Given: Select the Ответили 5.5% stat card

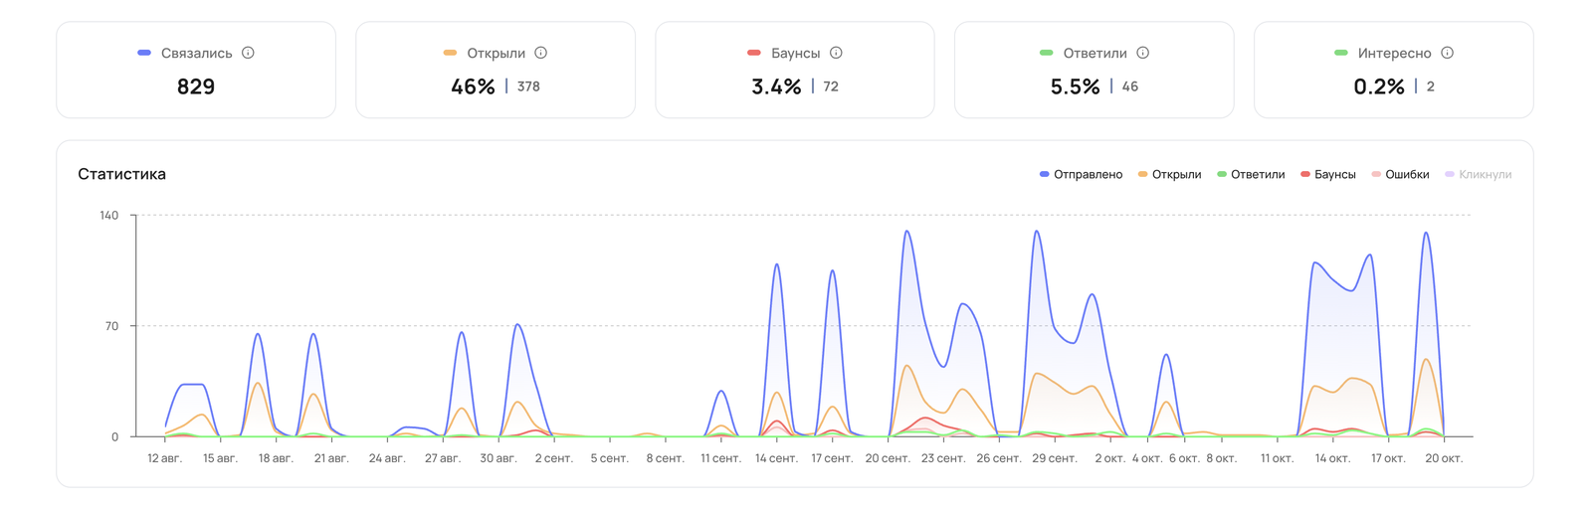Looking at the screenshot, I should [1094, 70].
